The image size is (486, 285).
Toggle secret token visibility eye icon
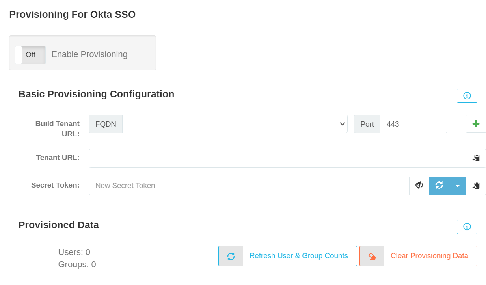coord(419,186)
